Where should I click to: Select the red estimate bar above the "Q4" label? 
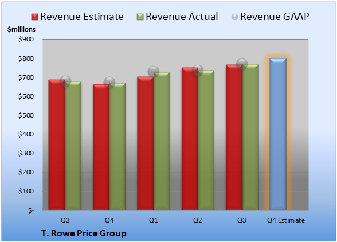point(101,147)
